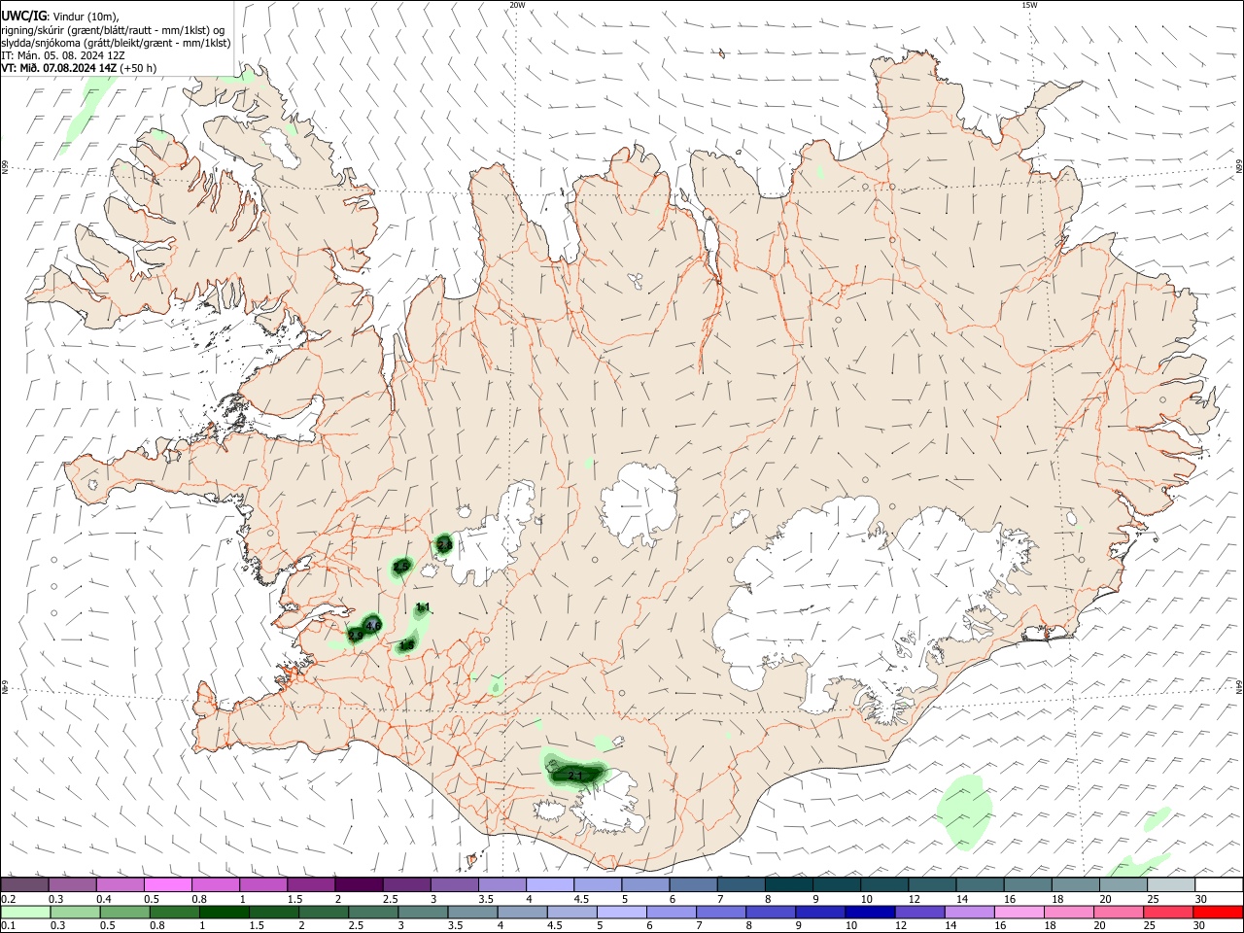Select the dark navy blue 10 swatch, lower legend row
1244x933 pixels.
[869, 913]
